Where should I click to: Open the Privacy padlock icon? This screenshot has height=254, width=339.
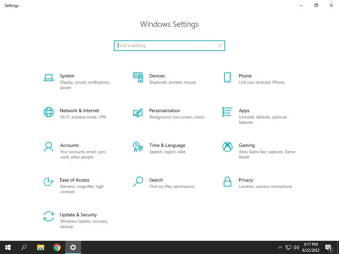[x=227, y=182]
